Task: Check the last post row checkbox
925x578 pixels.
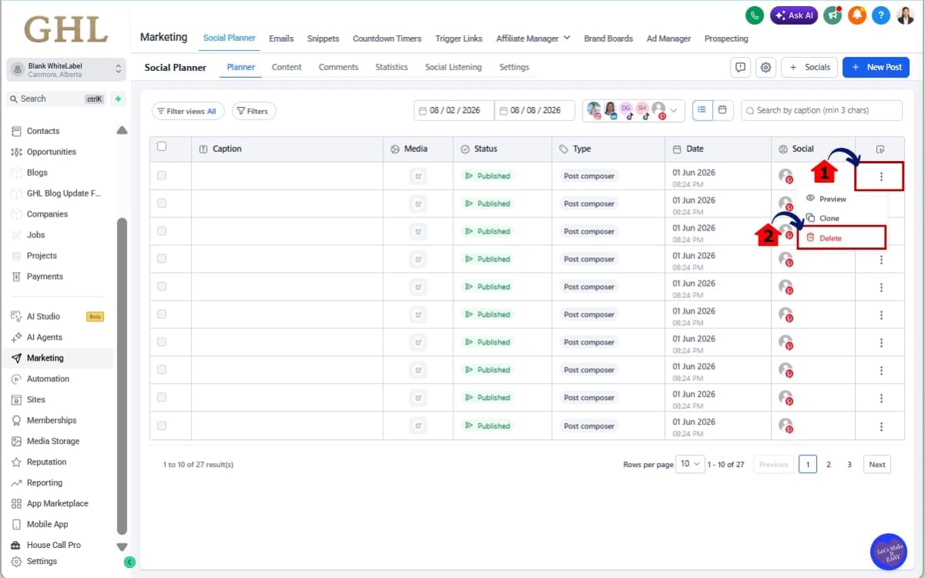Action: (161, 425)
